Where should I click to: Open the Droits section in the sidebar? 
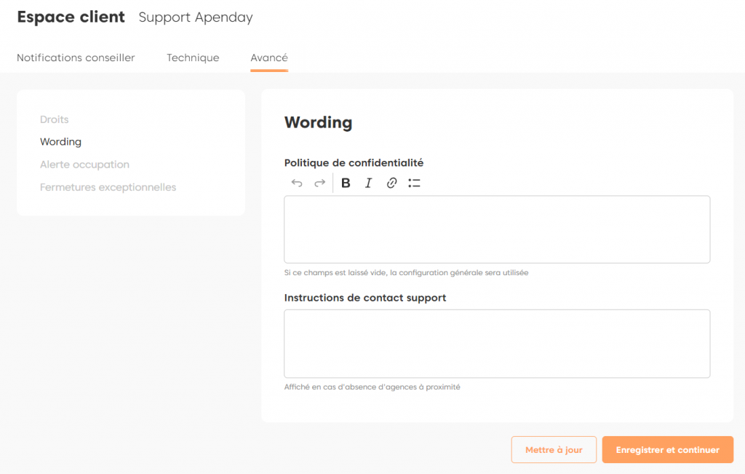click(55, 119)
